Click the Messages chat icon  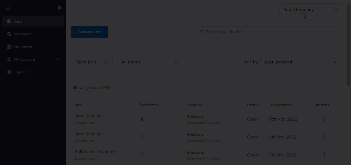click(9, 34)
